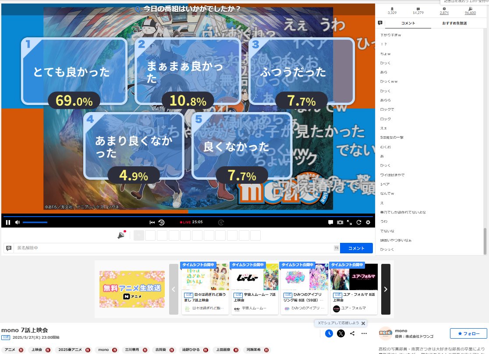Adjust the volume slider level
The image size is (489, 354).
[35, 222]
